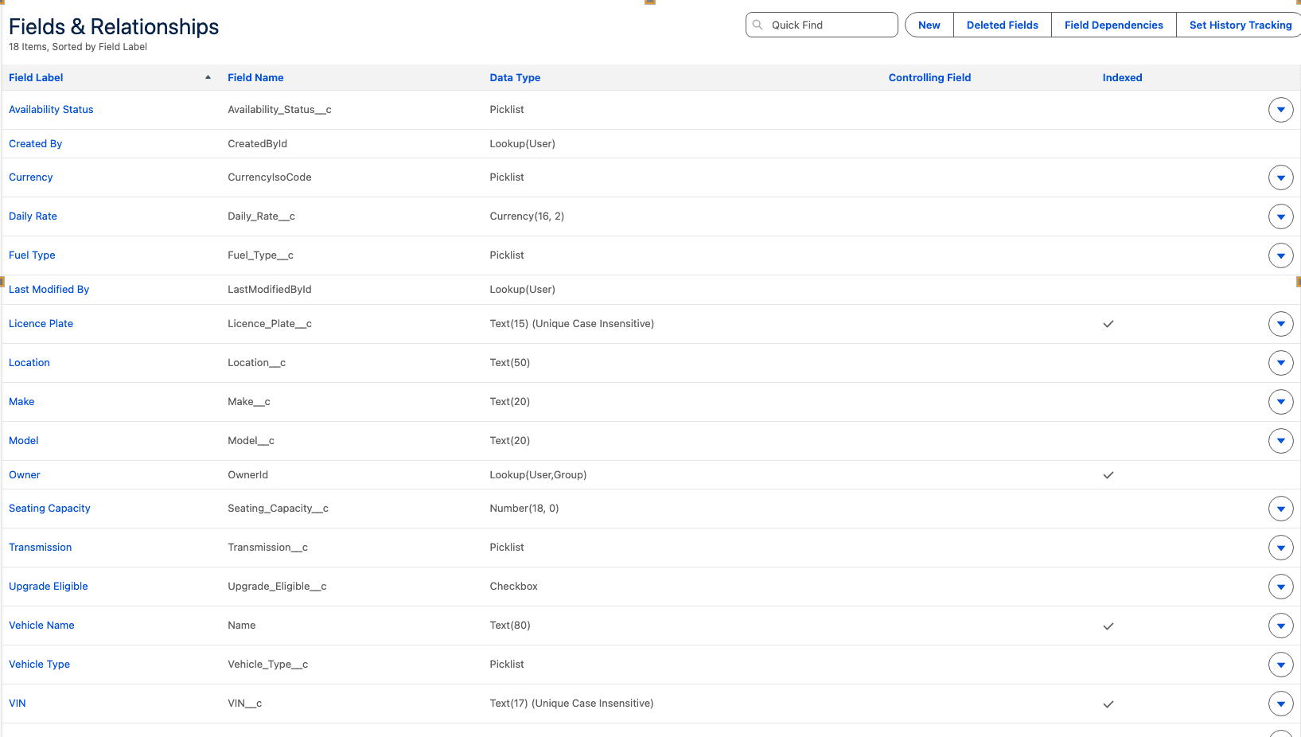Open the VIN field link
Viewport: 1301px width, 737px height.
[x=17, y=704]
